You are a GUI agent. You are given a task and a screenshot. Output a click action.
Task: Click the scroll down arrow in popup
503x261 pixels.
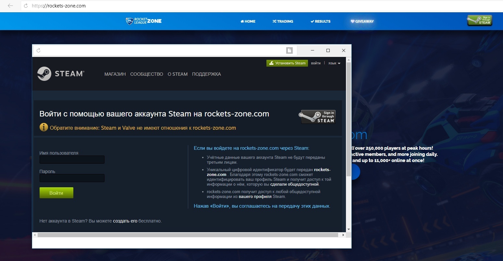349,229
